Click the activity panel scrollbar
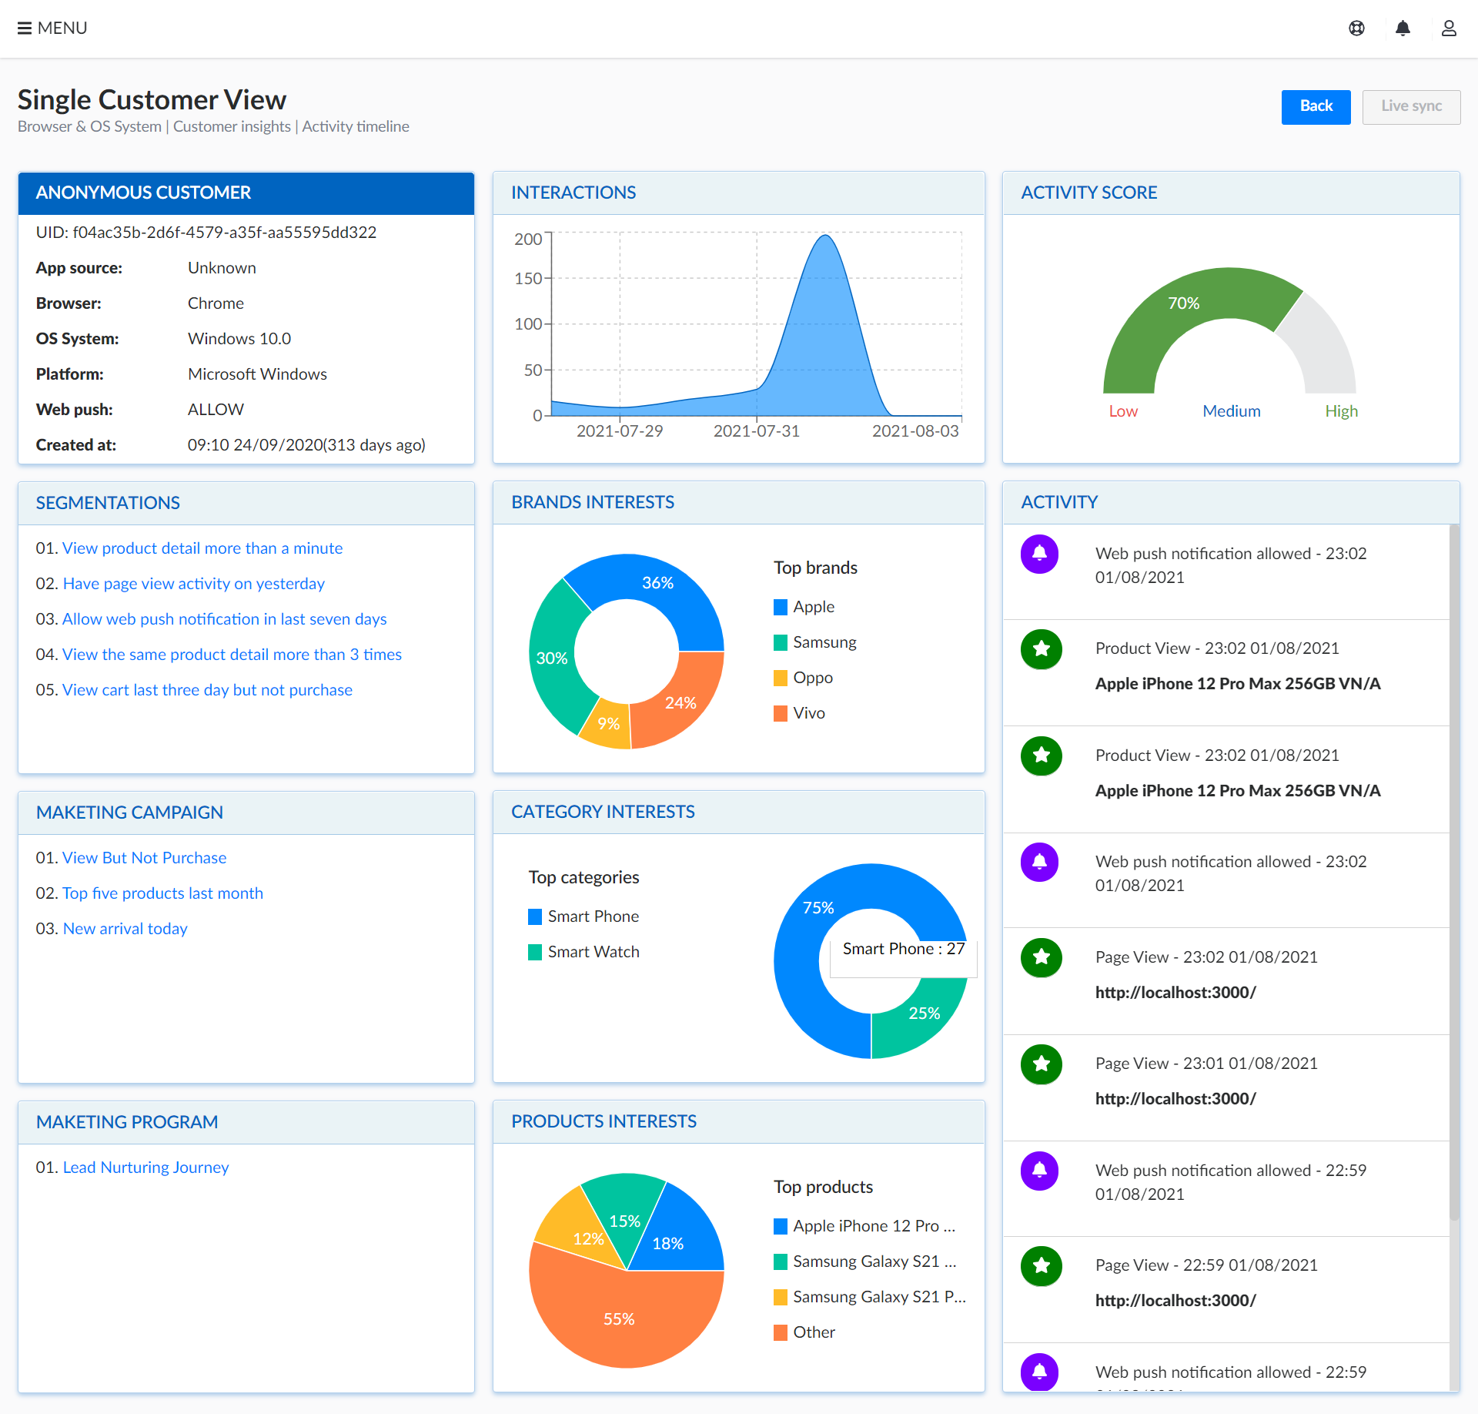This screenshot has height=1414, width=1478. click(1453, 870)
